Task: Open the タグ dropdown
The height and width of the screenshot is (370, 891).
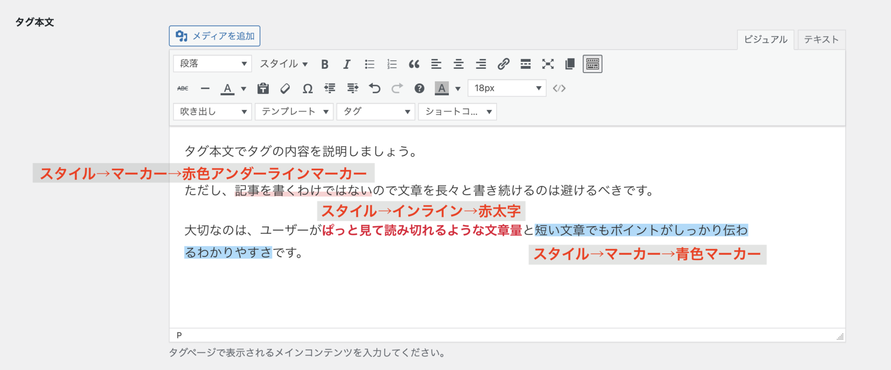Action: click(x=376, y=111)
